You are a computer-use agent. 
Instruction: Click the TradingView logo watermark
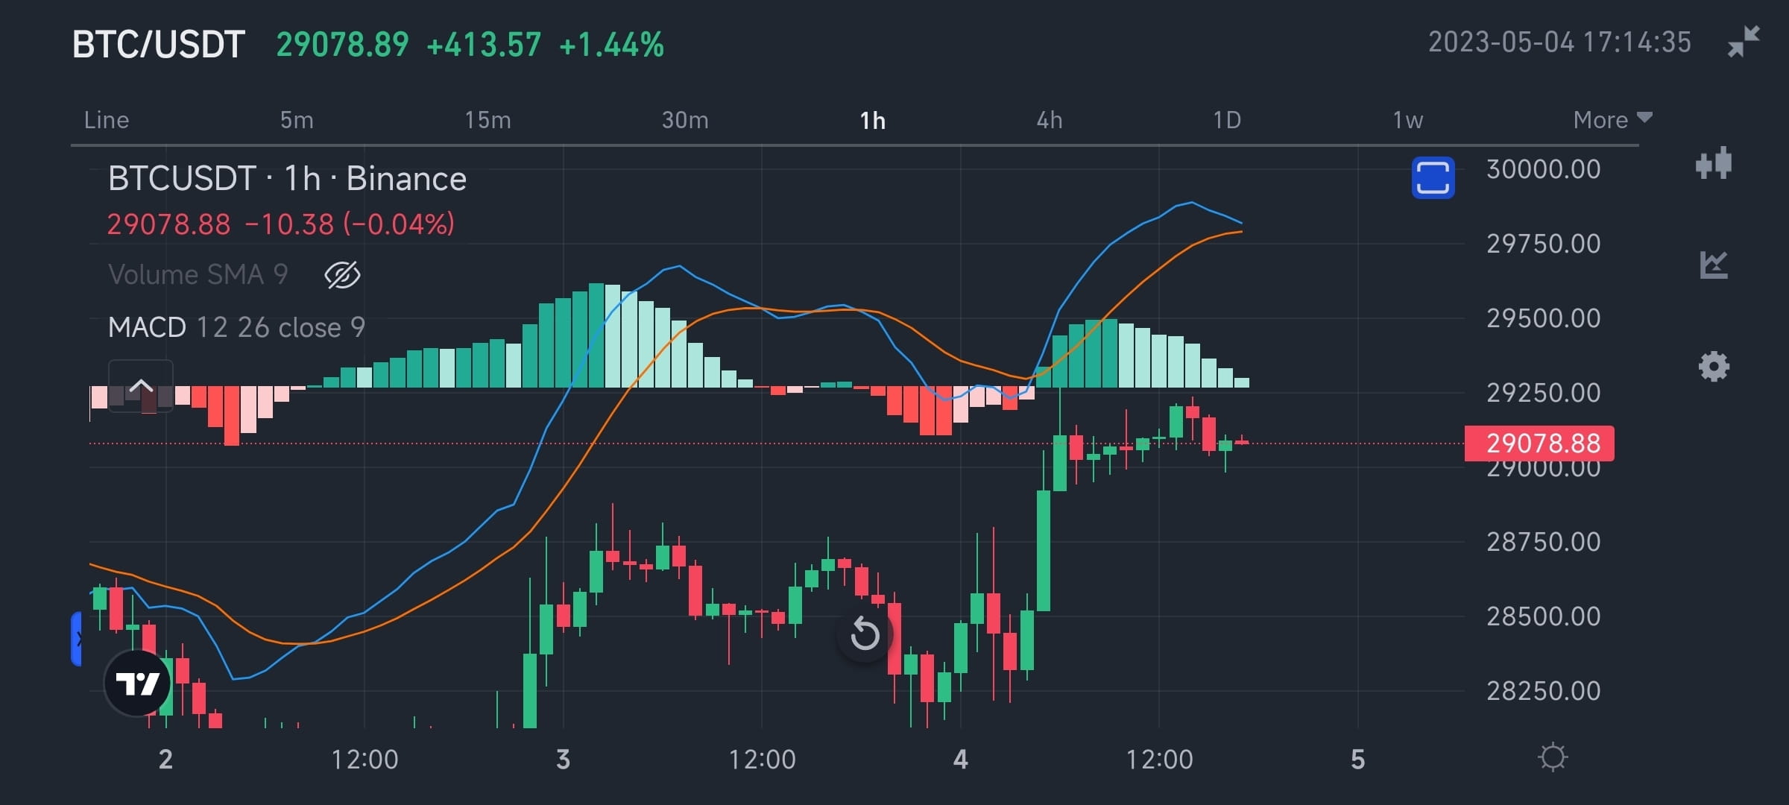click(x=139, y=682)
